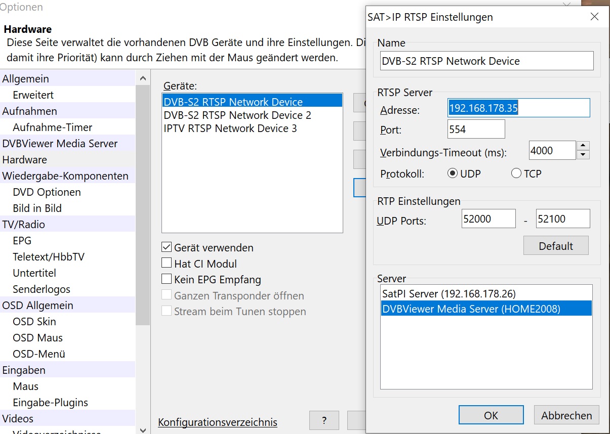Image resolution: width=610 pixels, height=434 pixels.
Task: Open the OSD-Menü options page
Action: [x=68, y=354]
